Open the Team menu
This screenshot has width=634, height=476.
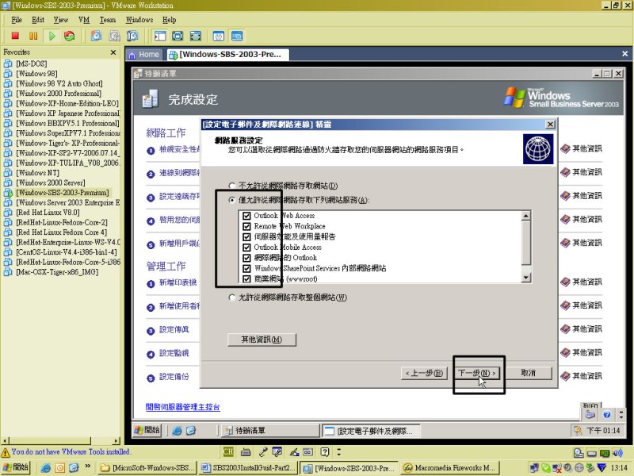(107, 19)
